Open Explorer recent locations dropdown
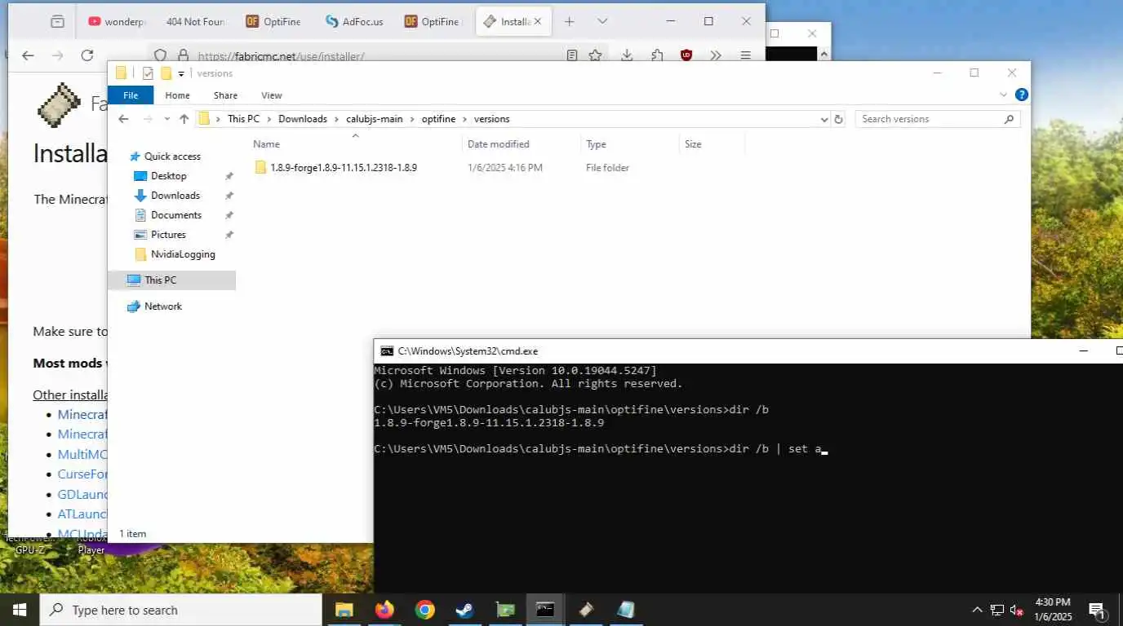The image size is (1123, 626). tap(166, 119)
